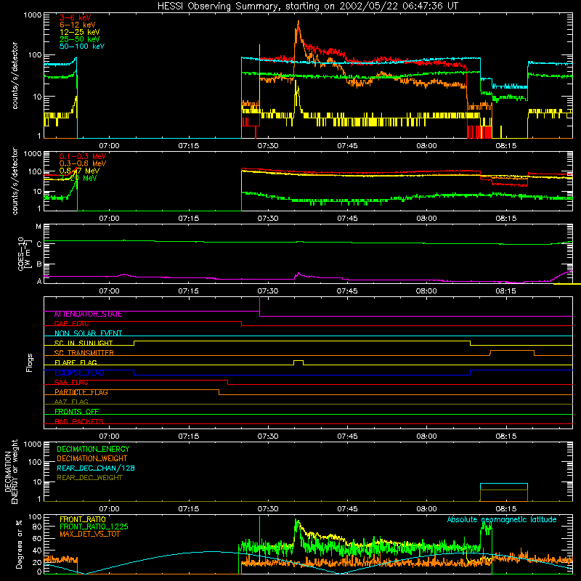Pick the PARTICLE_FLAG label
The width and height of the screenshot is (581, 581).
(x=81, y=392)
